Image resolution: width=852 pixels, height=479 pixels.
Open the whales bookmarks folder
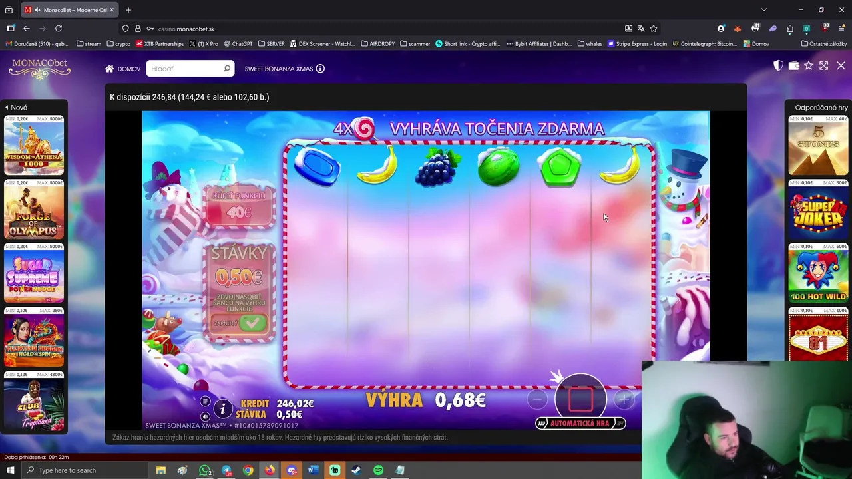pyautogui.click(x=590, y=44)
